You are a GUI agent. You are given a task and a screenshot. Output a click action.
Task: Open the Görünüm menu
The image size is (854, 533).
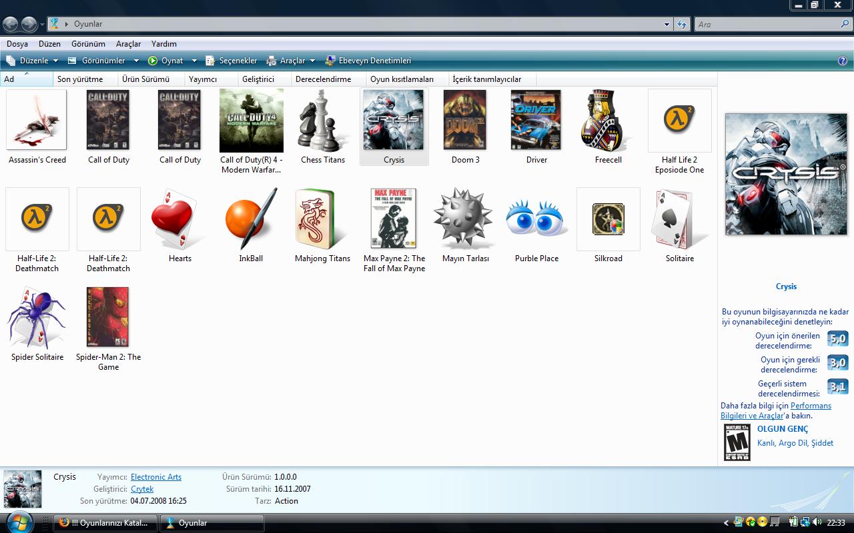click(x=88, y=44)
